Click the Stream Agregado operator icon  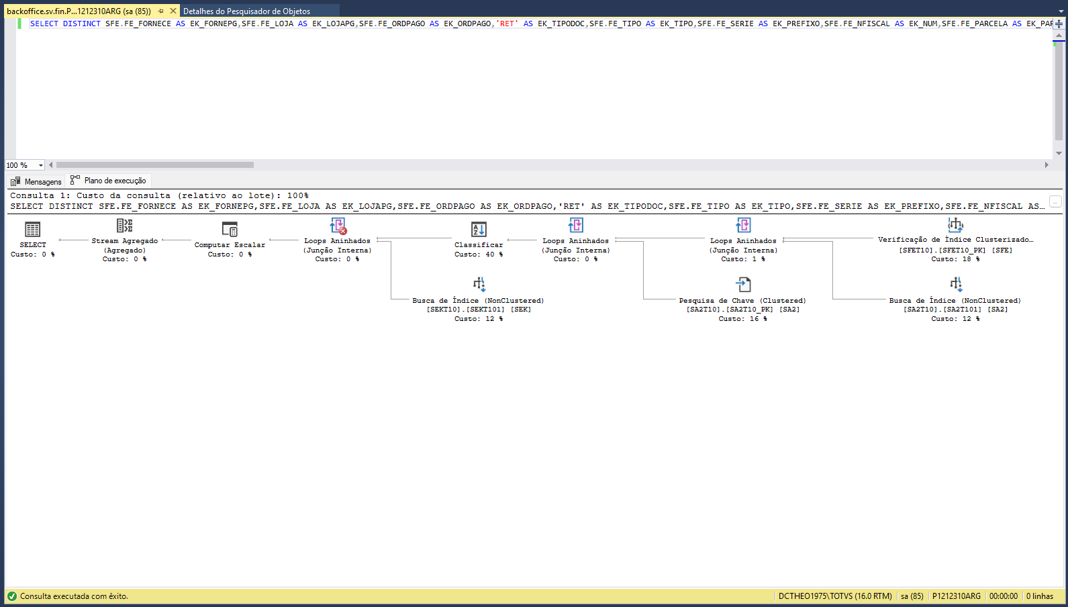(124, 226)
